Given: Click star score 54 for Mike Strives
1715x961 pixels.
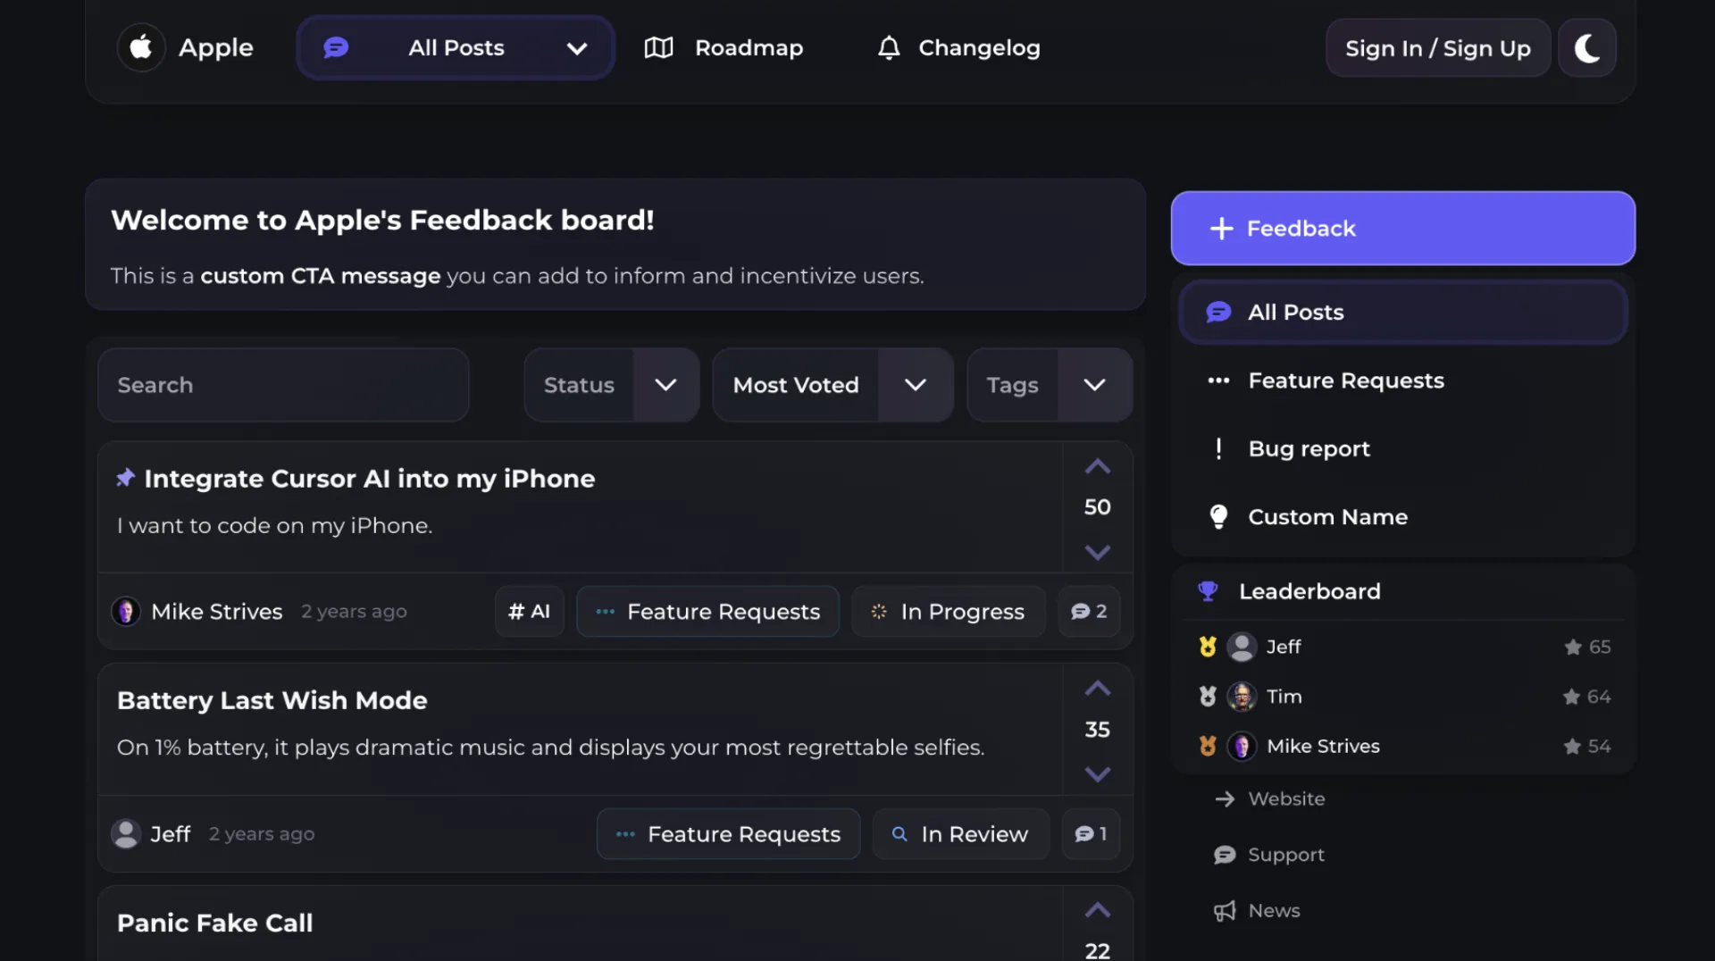Looking at the screenshot, I should tap(1587, 747).
